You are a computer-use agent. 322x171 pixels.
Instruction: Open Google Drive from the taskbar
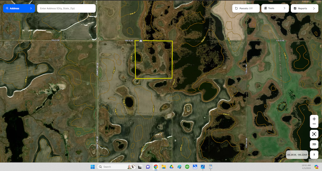171,167
